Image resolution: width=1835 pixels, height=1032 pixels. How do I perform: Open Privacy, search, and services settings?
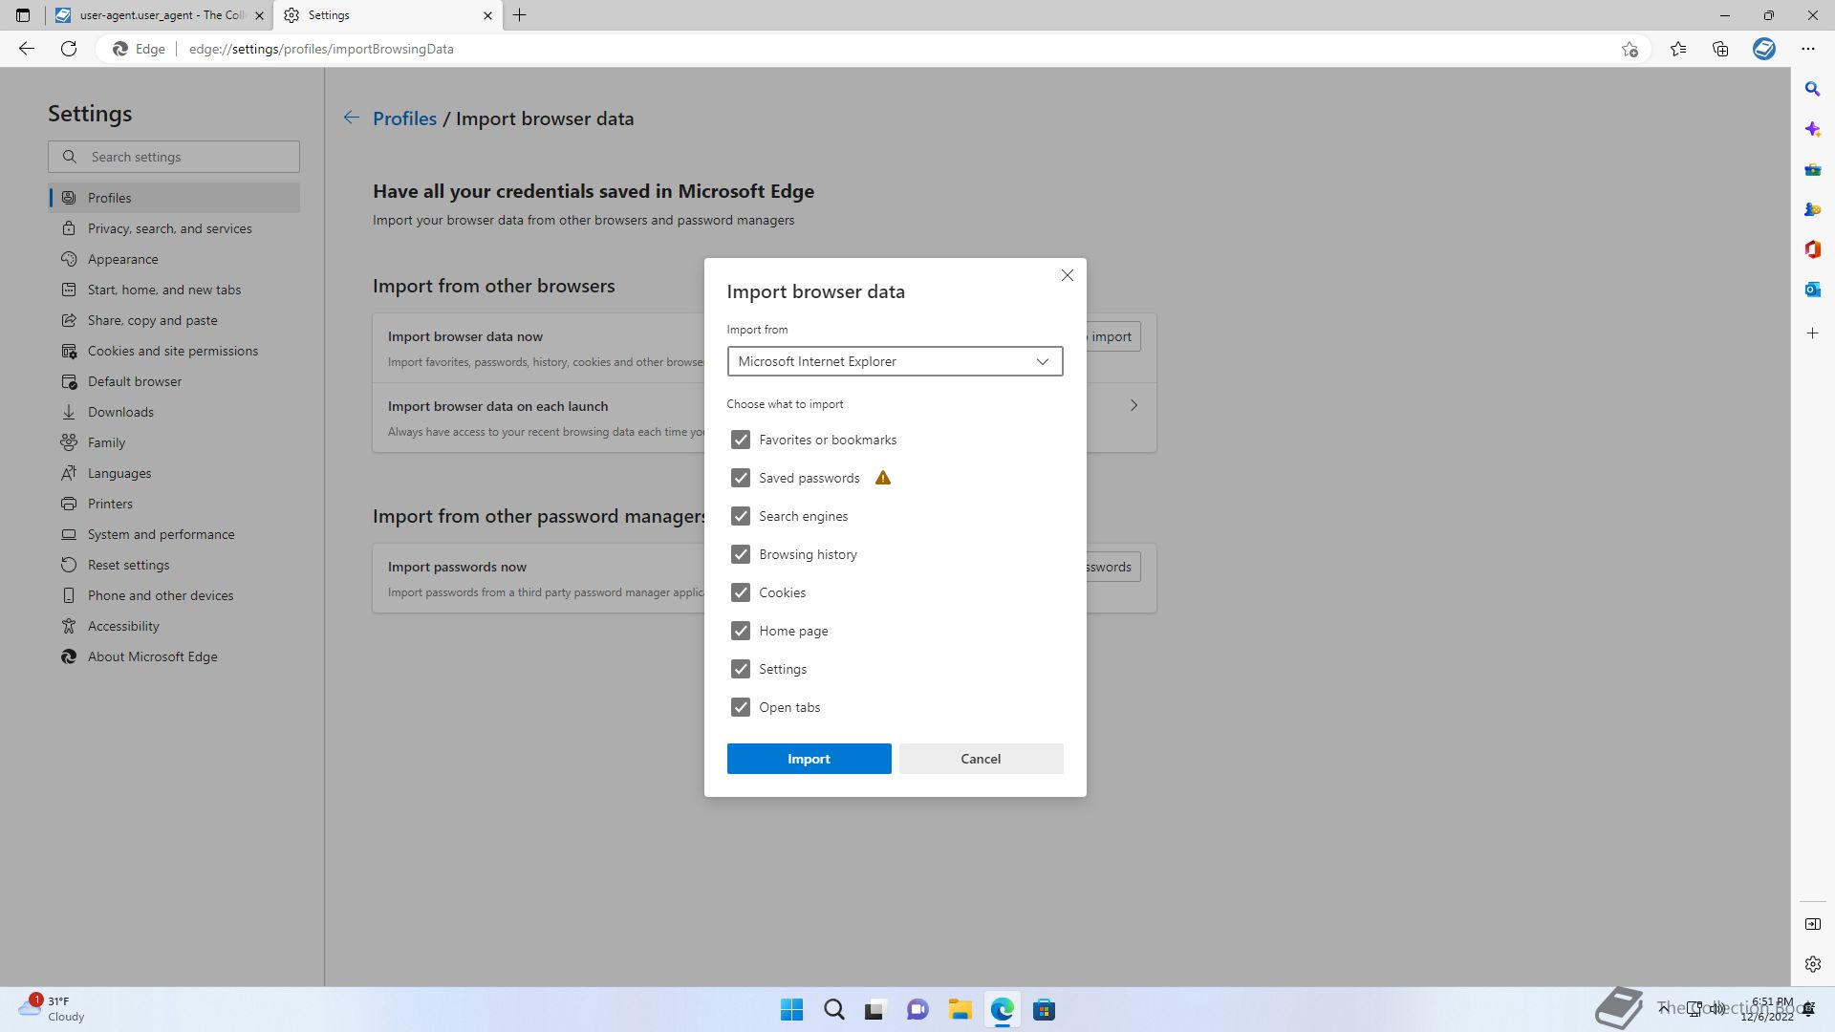pyautogui.click(x=174, y=228)
